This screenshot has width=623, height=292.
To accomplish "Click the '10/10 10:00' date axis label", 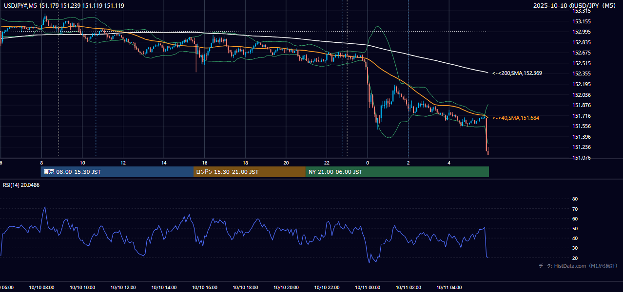I will pyautogui.click(x=82, y=288).
